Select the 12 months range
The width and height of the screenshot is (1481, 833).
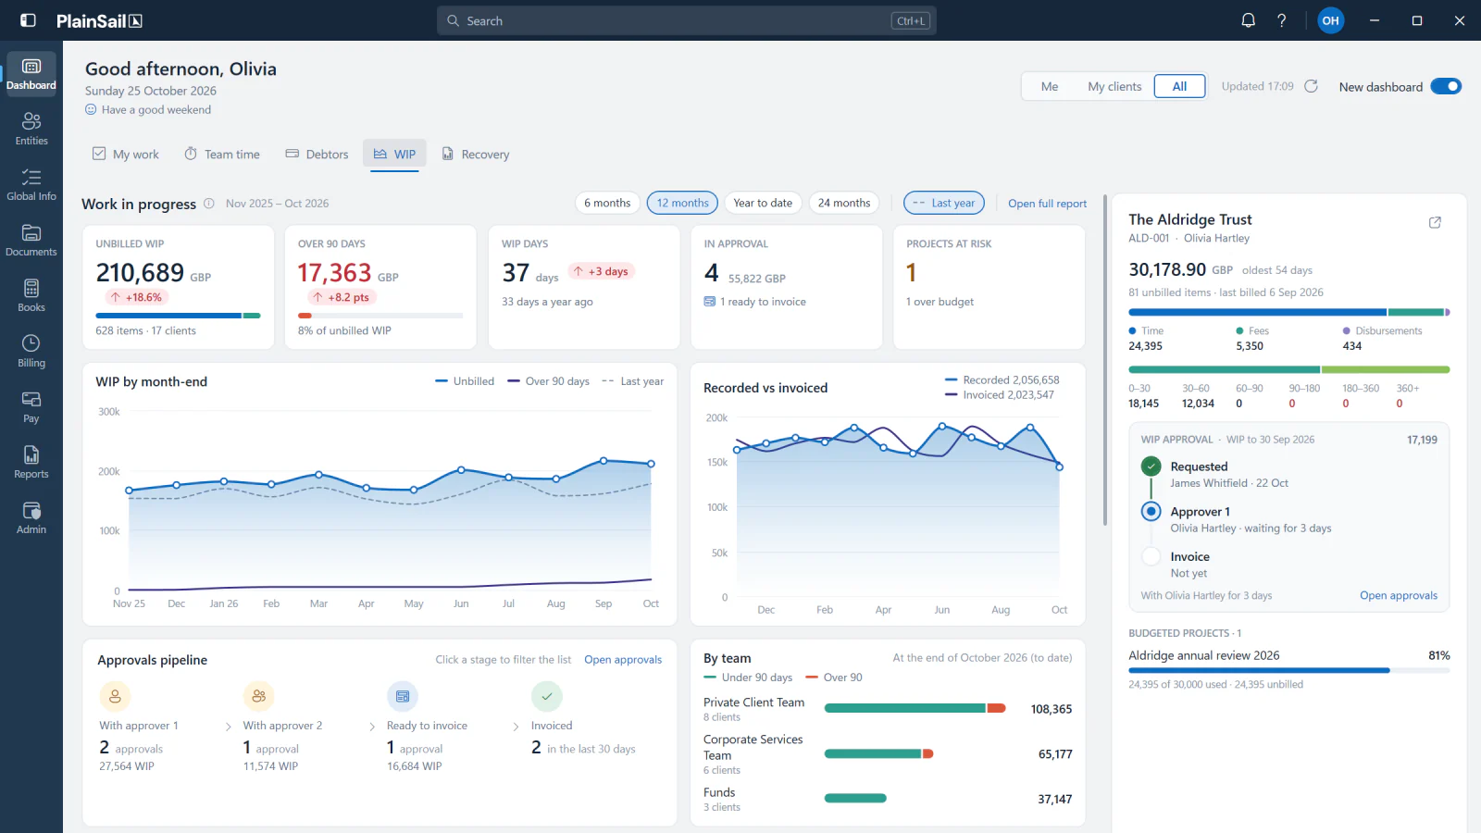(x=682, y=203)
